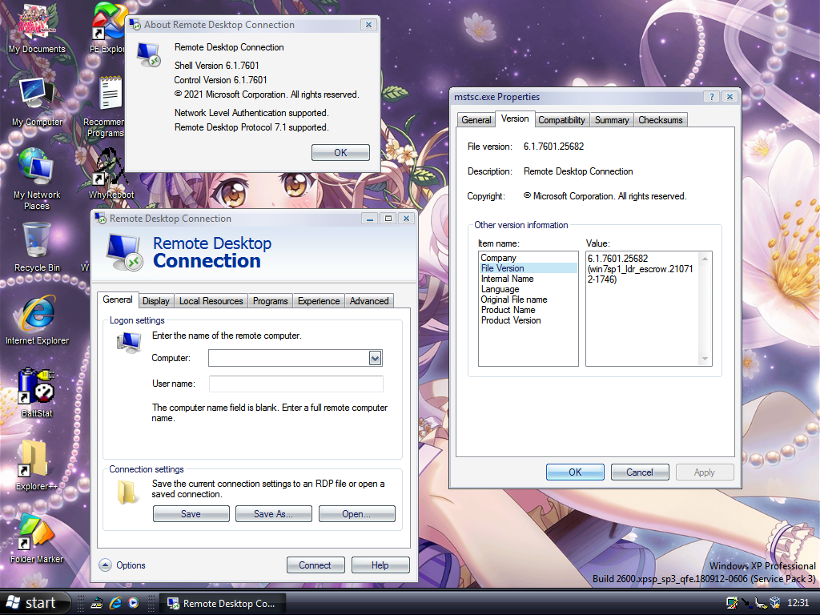This screenshot has height=615, width=820.
Task: Click the User name field
Action: (x=296, y=384)
